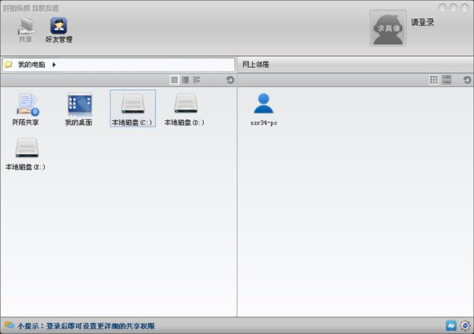Expand the arrow next to 我的电脑
This screenshot has height=334, width=474.
coord(54,65)
